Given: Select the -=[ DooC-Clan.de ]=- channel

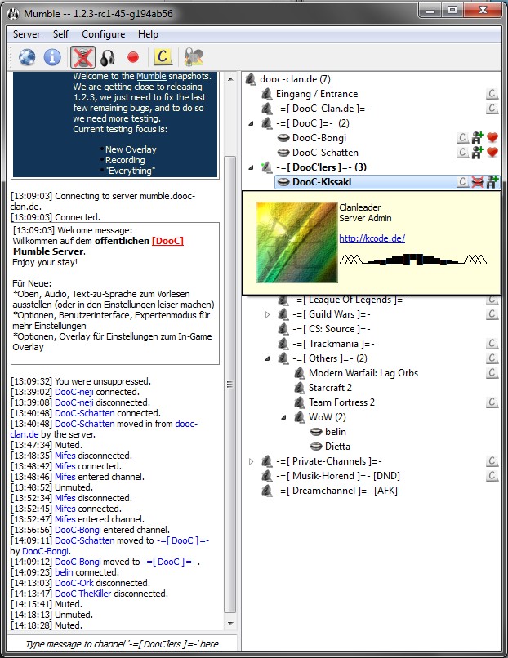Looking at the screenshot, I should pos(323,109).
